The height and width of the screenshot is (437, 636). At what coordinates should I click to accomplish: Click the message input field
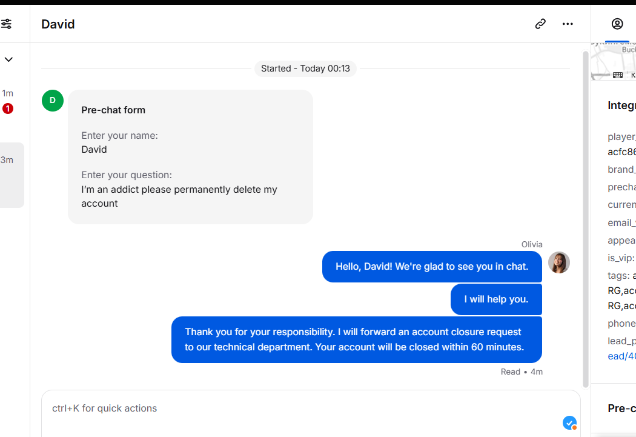(x=311, y=414)
